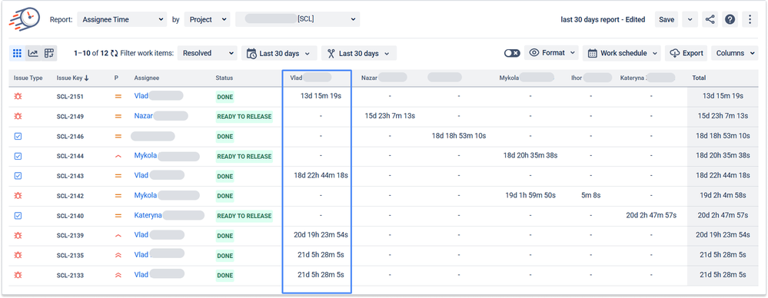768x298 pixels.
Task: Click the highest priority icon for SCL-2135
Action: pyautogui.click(x=118, y=255)
